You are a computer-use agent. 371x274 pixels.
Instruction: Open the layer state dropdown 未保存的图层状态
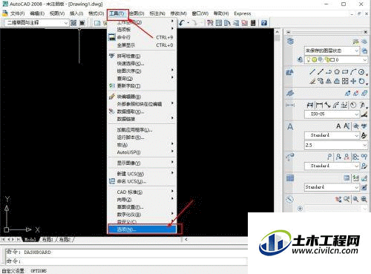[332, 50]
